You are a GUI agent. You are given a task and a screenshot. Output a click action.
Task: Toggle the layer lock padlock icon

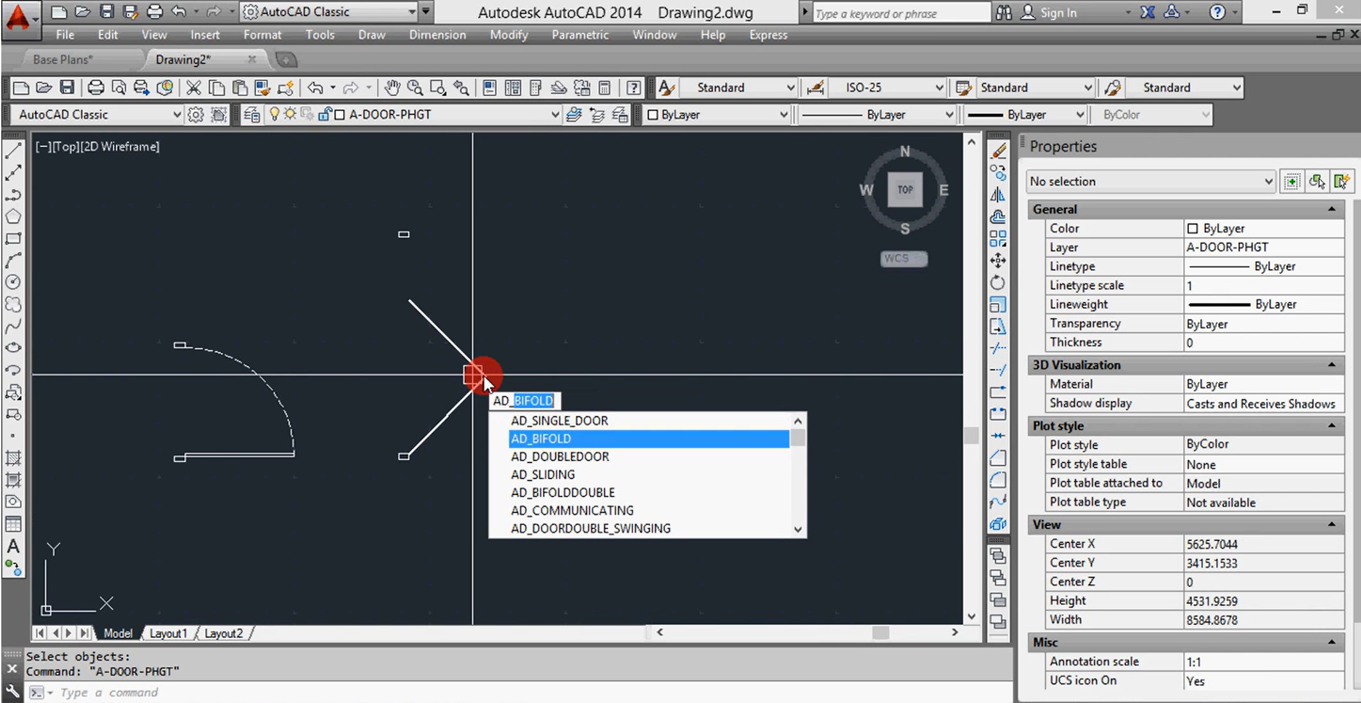[324, 115]
